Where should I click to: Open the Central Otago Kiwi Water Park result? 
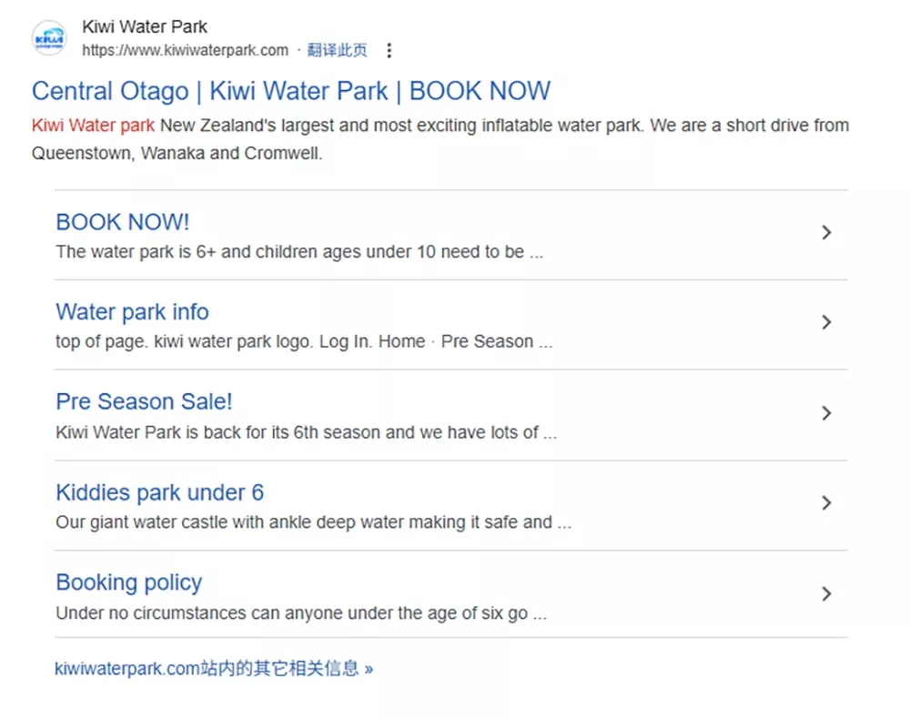[291, 91]
